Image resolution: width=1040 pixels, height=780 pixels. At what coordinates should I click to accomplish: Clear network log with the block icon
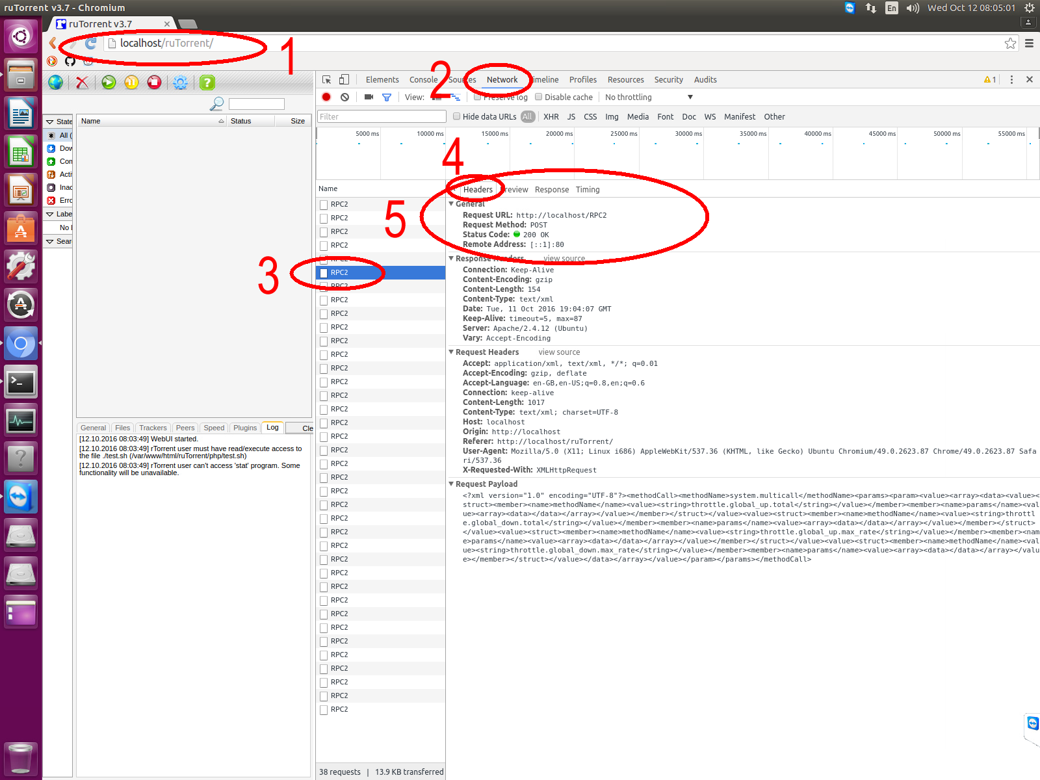344,97
